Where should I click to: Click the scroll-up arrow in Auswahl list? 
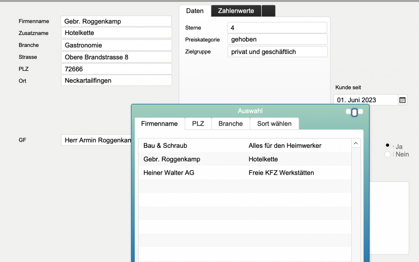click(356, 144)
